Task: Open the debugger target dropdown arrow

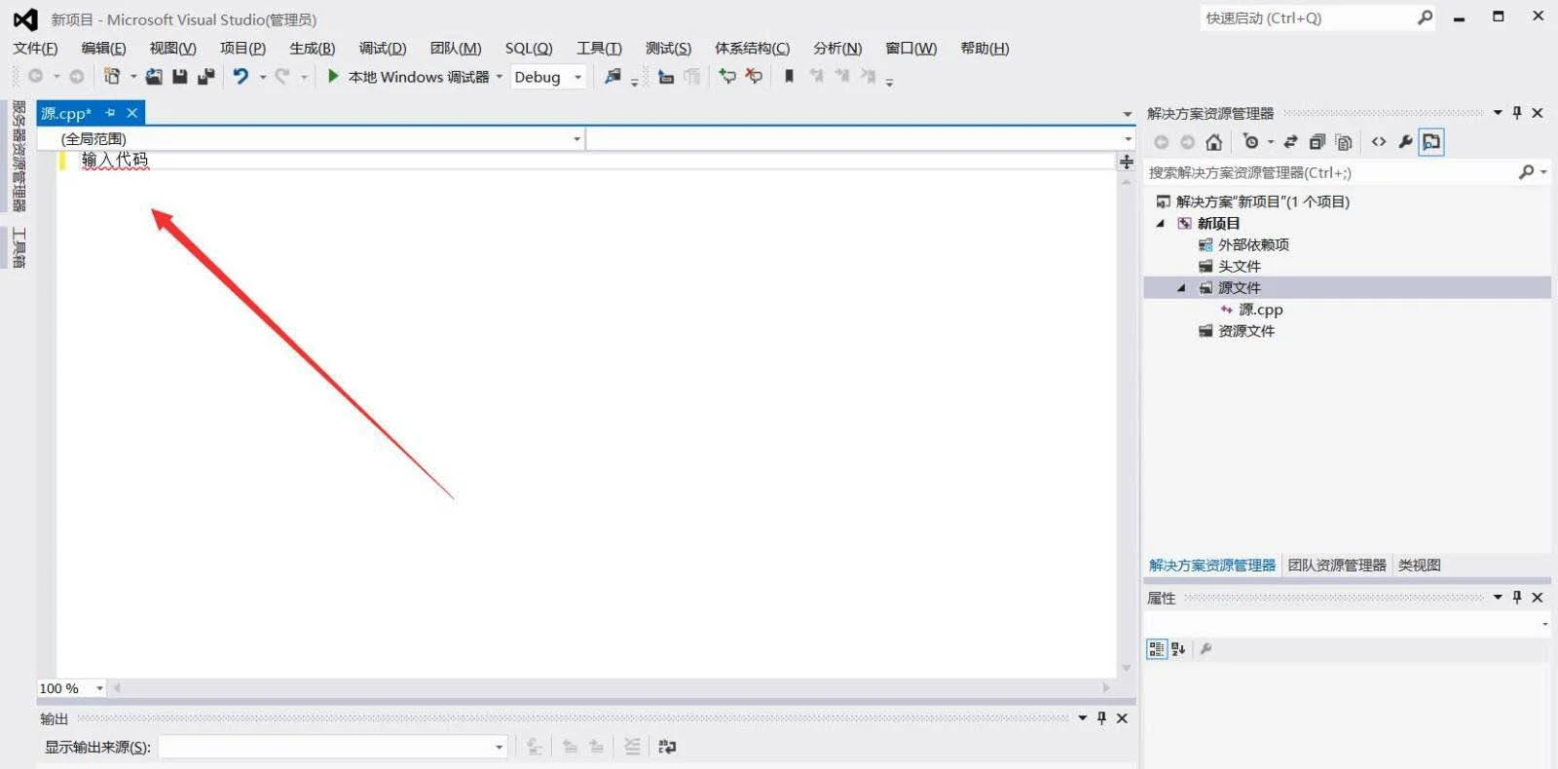Action: [x=500, y=77]
